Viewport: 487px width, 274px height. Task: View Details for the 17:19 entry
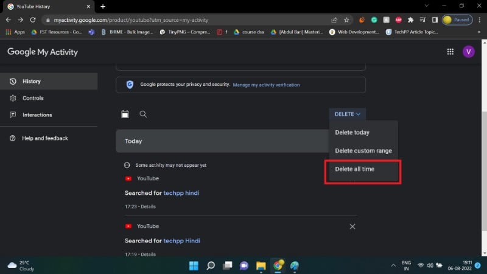click(x=148, y=255)
